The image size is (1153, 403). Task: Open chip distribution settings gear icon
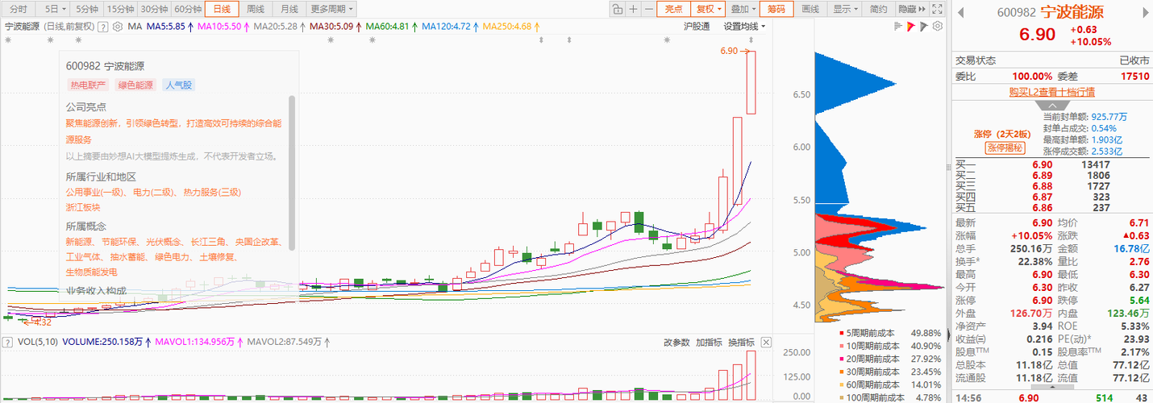click(937, 27)
